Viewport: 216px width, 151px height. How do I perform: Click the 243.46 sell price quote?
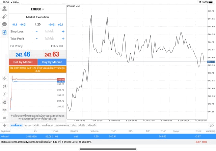(x=23, y=54)
